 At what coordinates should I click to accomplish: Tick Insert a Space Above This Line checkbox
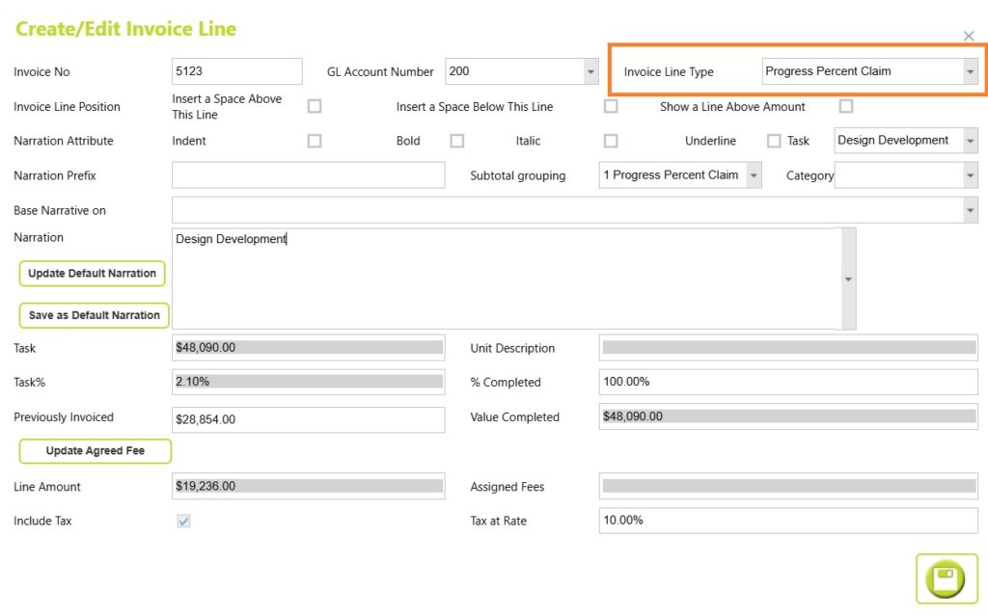pos(315,106)
